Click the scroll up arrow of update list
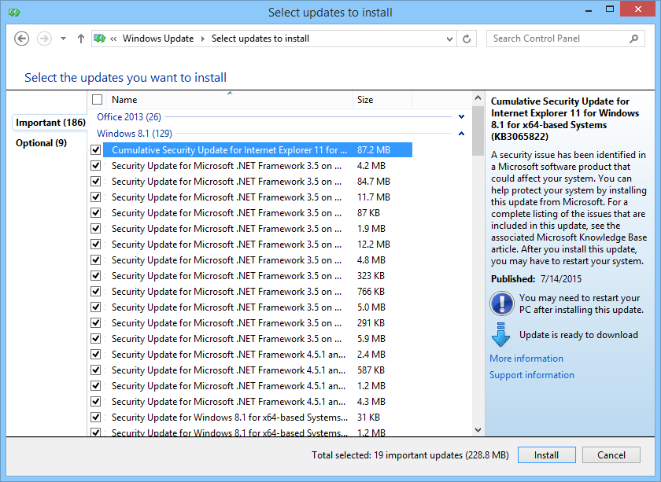Viewport: 661px width, 482px height. (478, 98)
